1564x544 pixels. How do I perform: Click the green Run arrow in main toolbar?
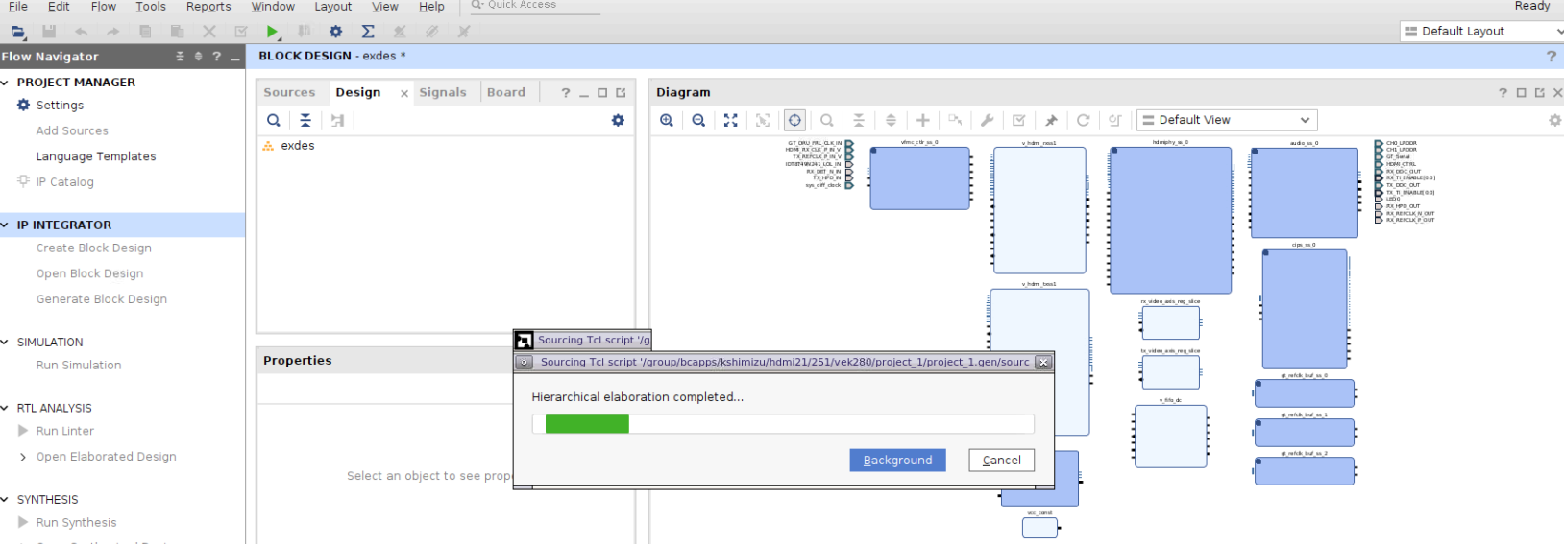click(272, 32)
